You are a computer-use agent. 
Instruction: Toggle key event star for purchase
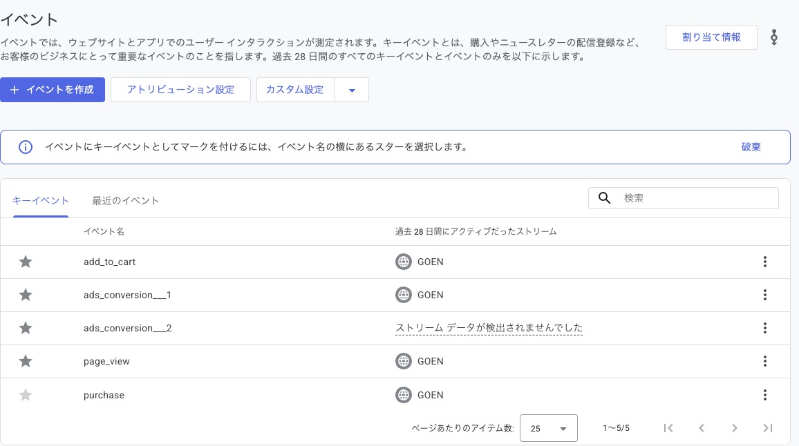tap(26, 395)
